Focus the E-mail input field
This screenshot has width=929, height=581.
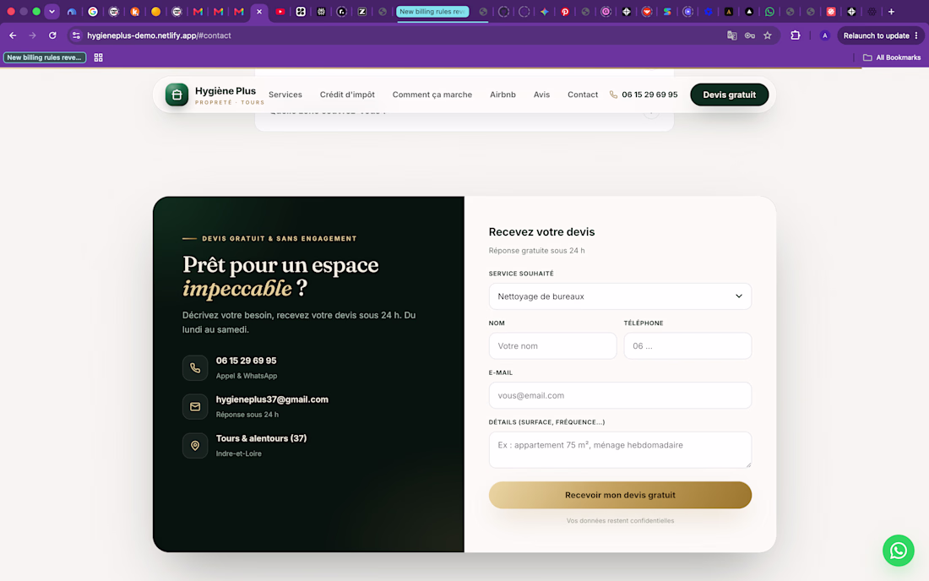[620, 395]
